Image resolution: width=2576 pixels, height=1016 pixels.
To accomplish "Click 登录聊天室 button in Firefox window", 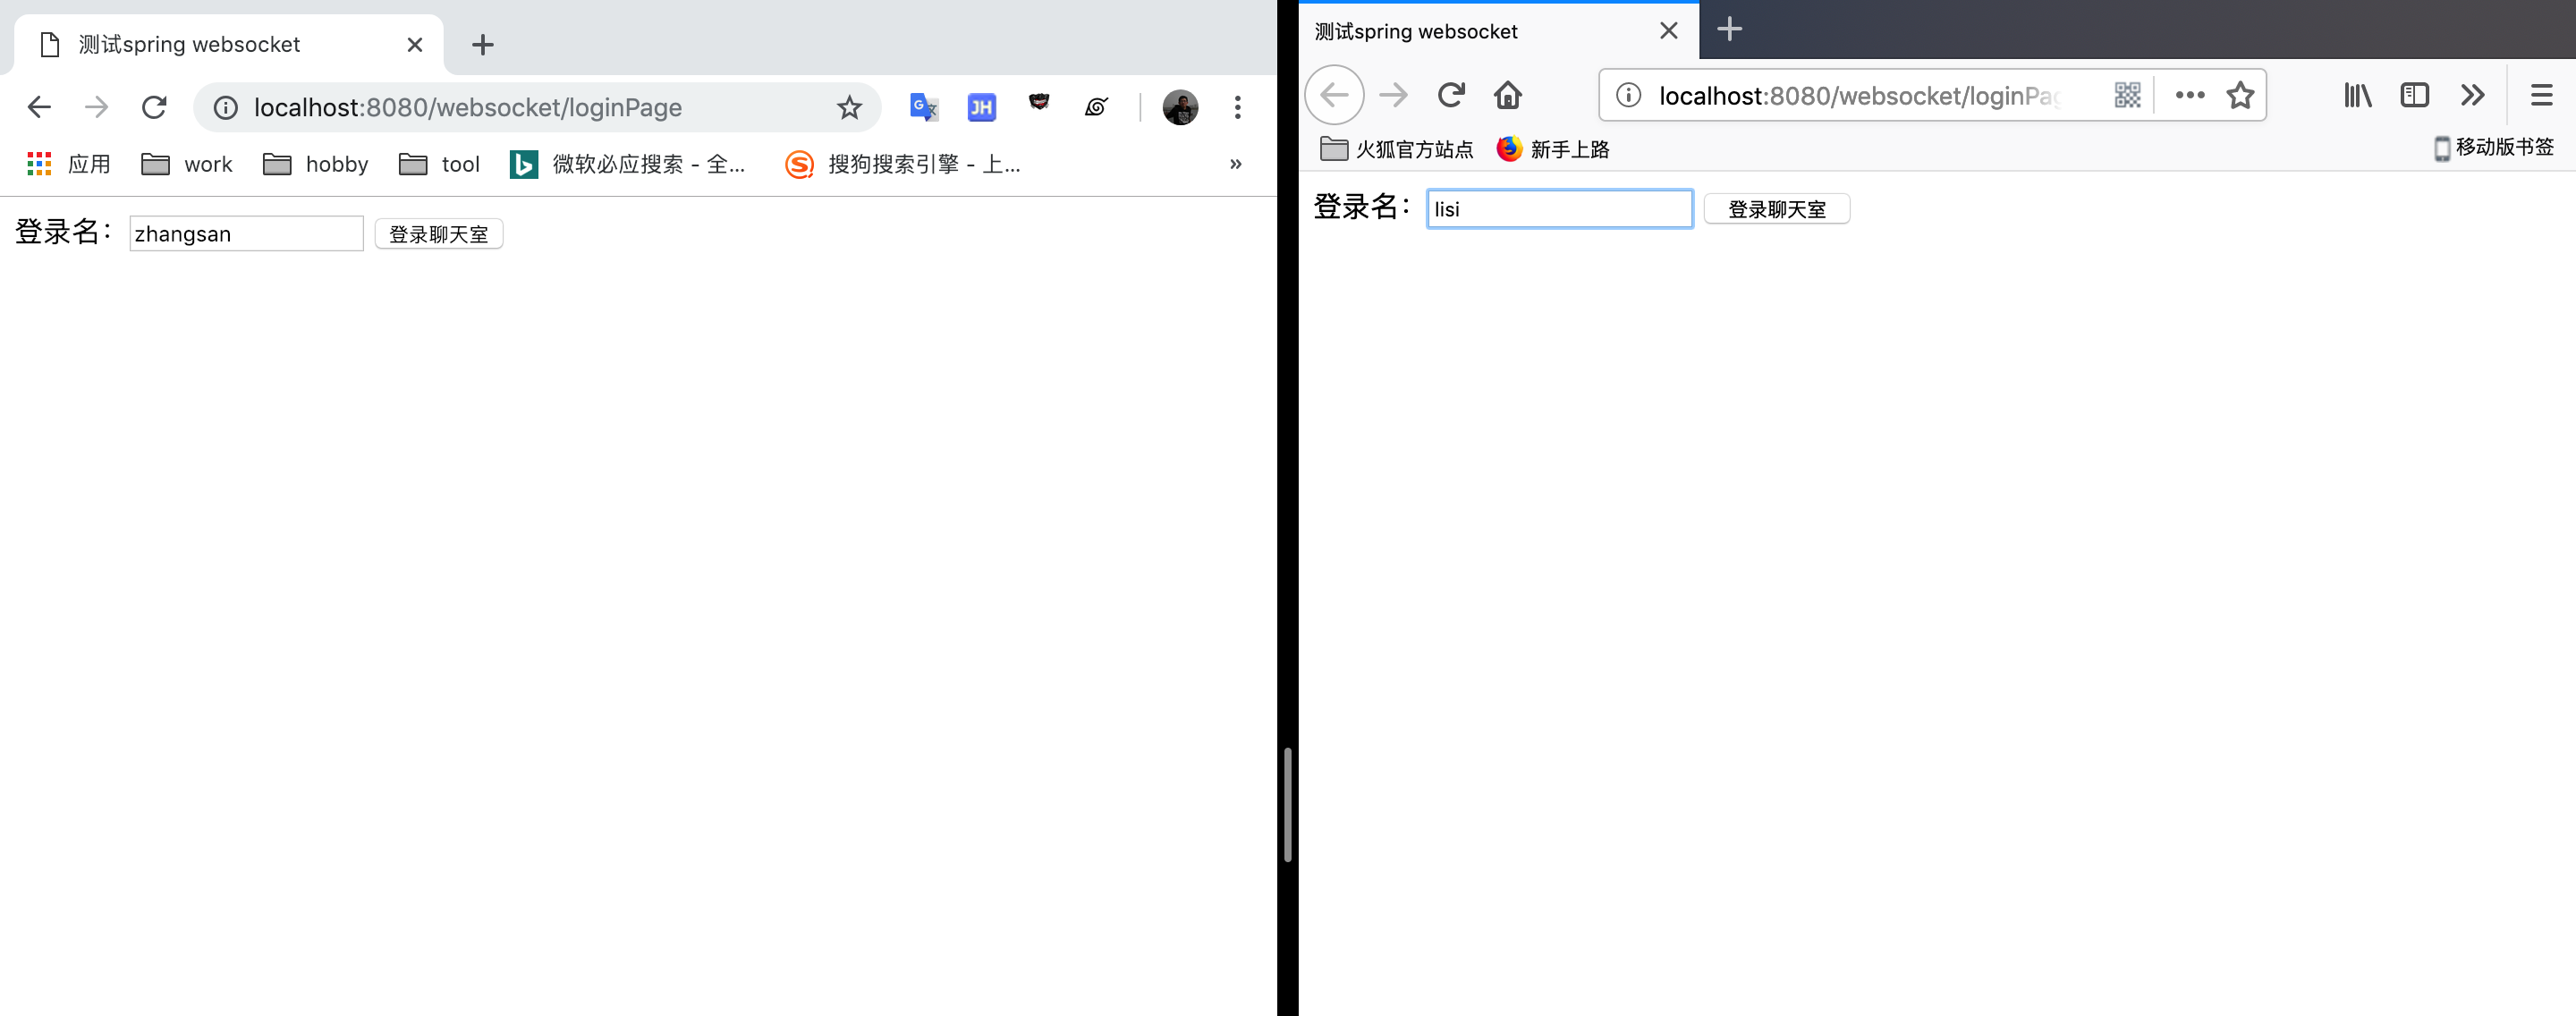I will click(x=1776, y=209).
